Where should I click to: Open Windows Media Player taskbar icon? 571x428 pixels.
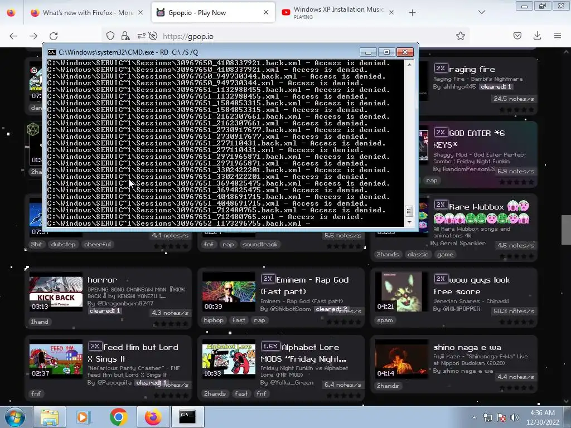(83, 417)
